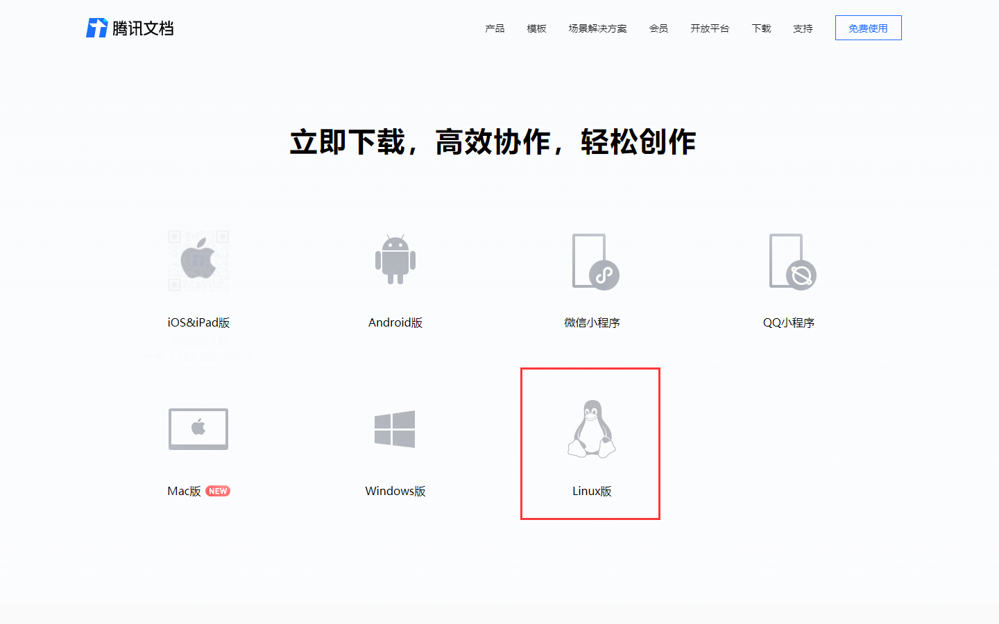The height and width of the screenshot is (624, 999).
Task: Open the 场景解决方案 menu
Action: coord(597,28)
